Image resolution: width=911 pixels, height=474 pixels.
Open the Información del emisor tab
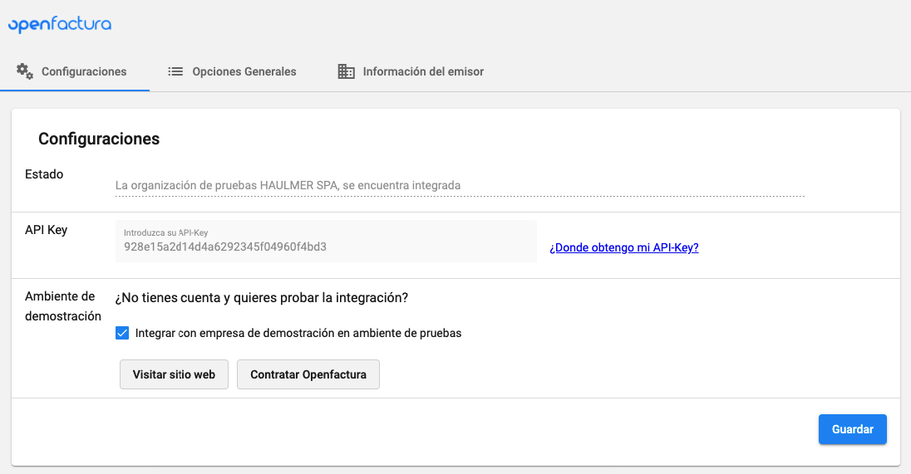click(x=423, y=71)
